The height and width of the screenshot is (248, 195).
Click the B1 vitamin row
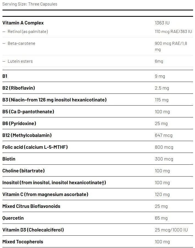tap(98, 76)
